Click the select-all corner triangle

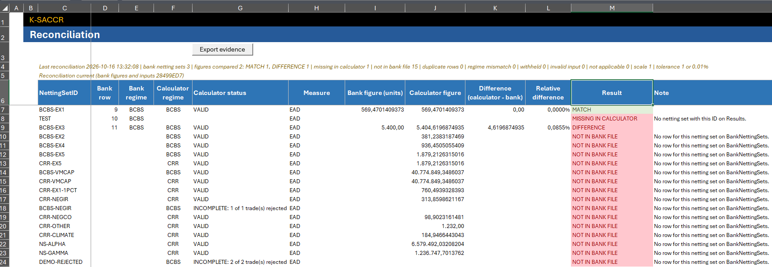(5, 8)
